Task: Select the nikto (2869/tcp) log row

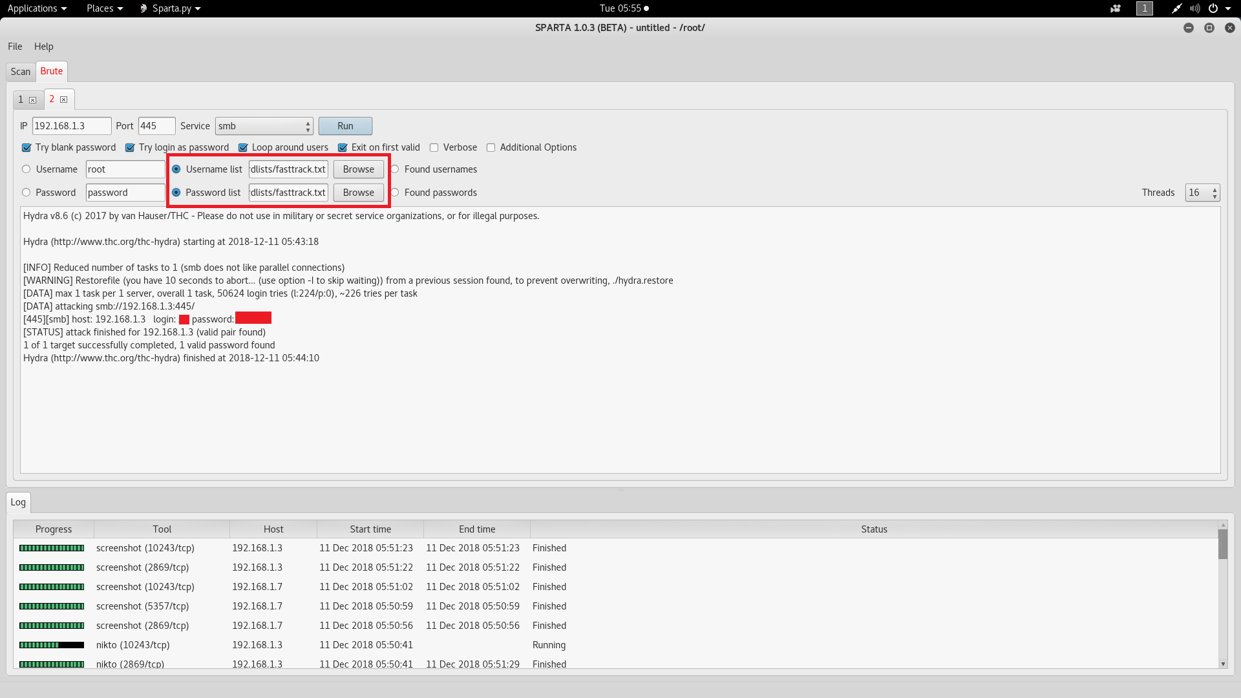Action: 615,664
